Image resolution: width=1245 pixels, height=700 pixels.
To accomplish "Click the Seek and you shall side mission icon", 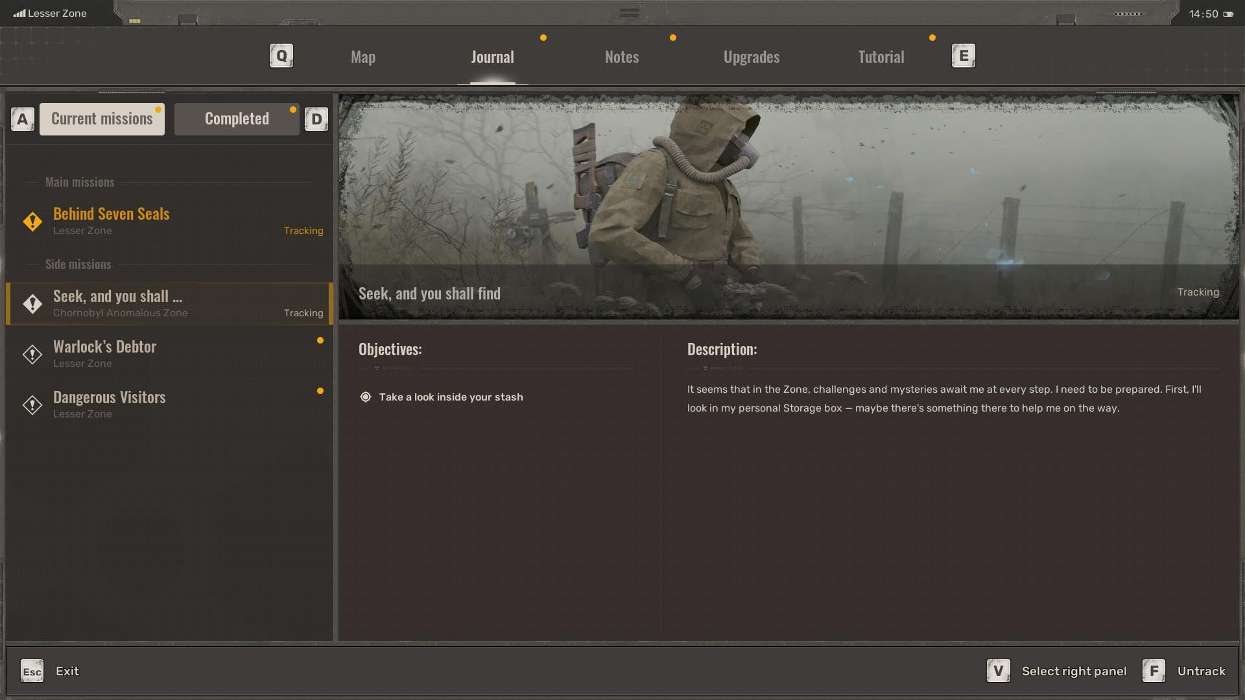I will (x=32, y=303).
